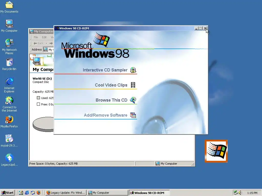This screenshot has width=262, height=196.
Task: Select Recycle Bin desktop icon
Action: pos(9,64)
